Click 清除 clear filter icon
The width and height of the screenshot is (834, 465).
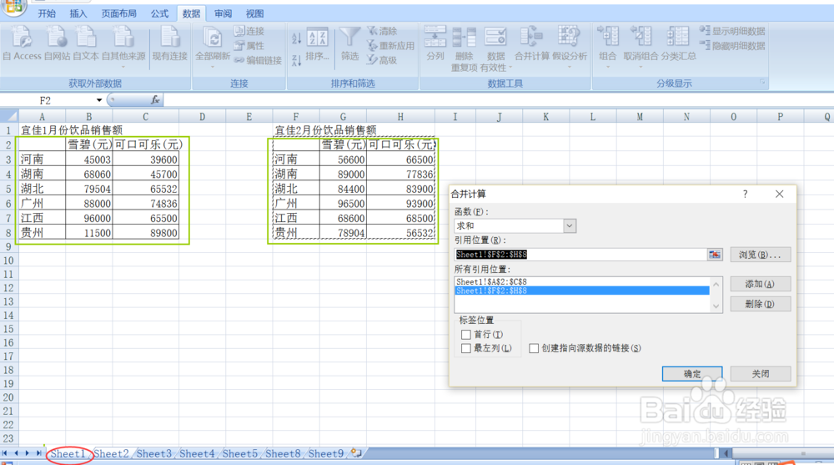[x=382, y=31]
